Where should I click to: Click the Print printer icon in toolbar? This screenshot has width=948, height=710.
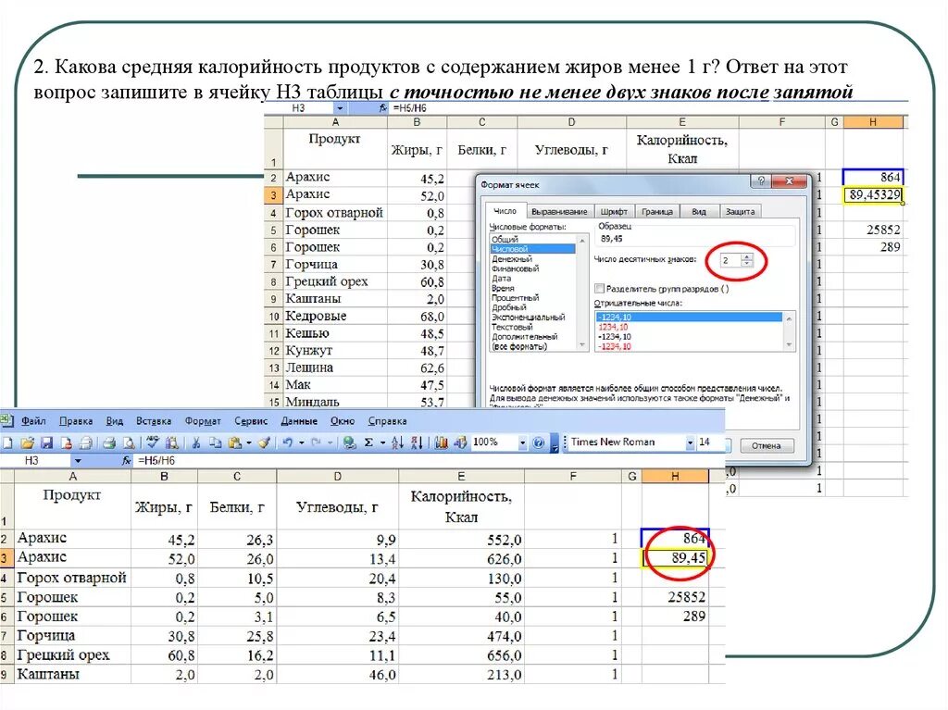109,442
